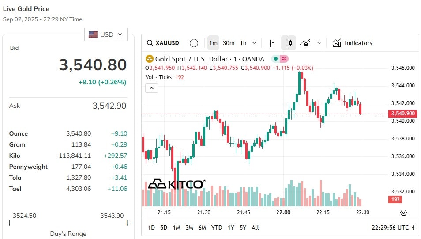
Task: Click the Pennyweight price 177.04
Action: pos(81,167)
